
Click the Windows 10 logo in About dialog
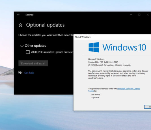click(117, 47)
